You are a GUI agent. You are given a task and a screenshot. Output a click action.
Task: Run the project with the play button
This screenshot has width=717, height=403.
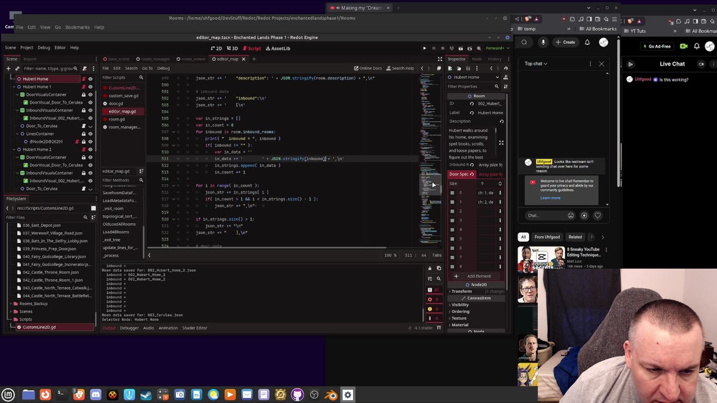[x=425, y=48]
